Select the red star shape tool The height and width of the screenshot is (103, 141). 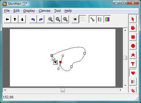[x=133, y=55]
